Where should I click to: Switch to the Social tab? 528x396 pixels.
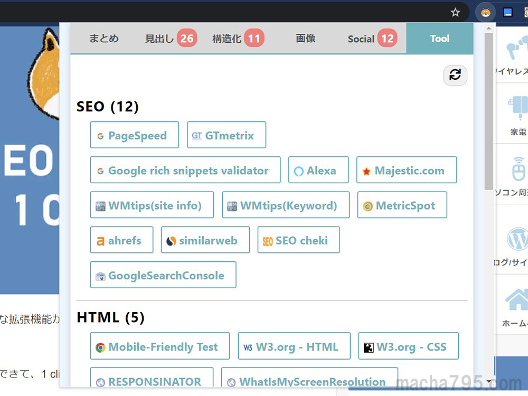click(372, 39)
